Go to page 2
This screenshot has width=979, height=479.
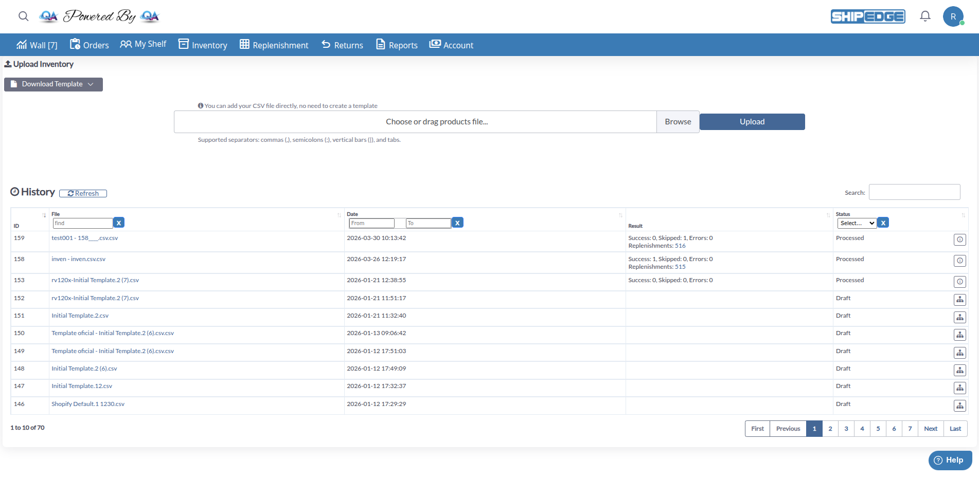click(x=830, y=429)
